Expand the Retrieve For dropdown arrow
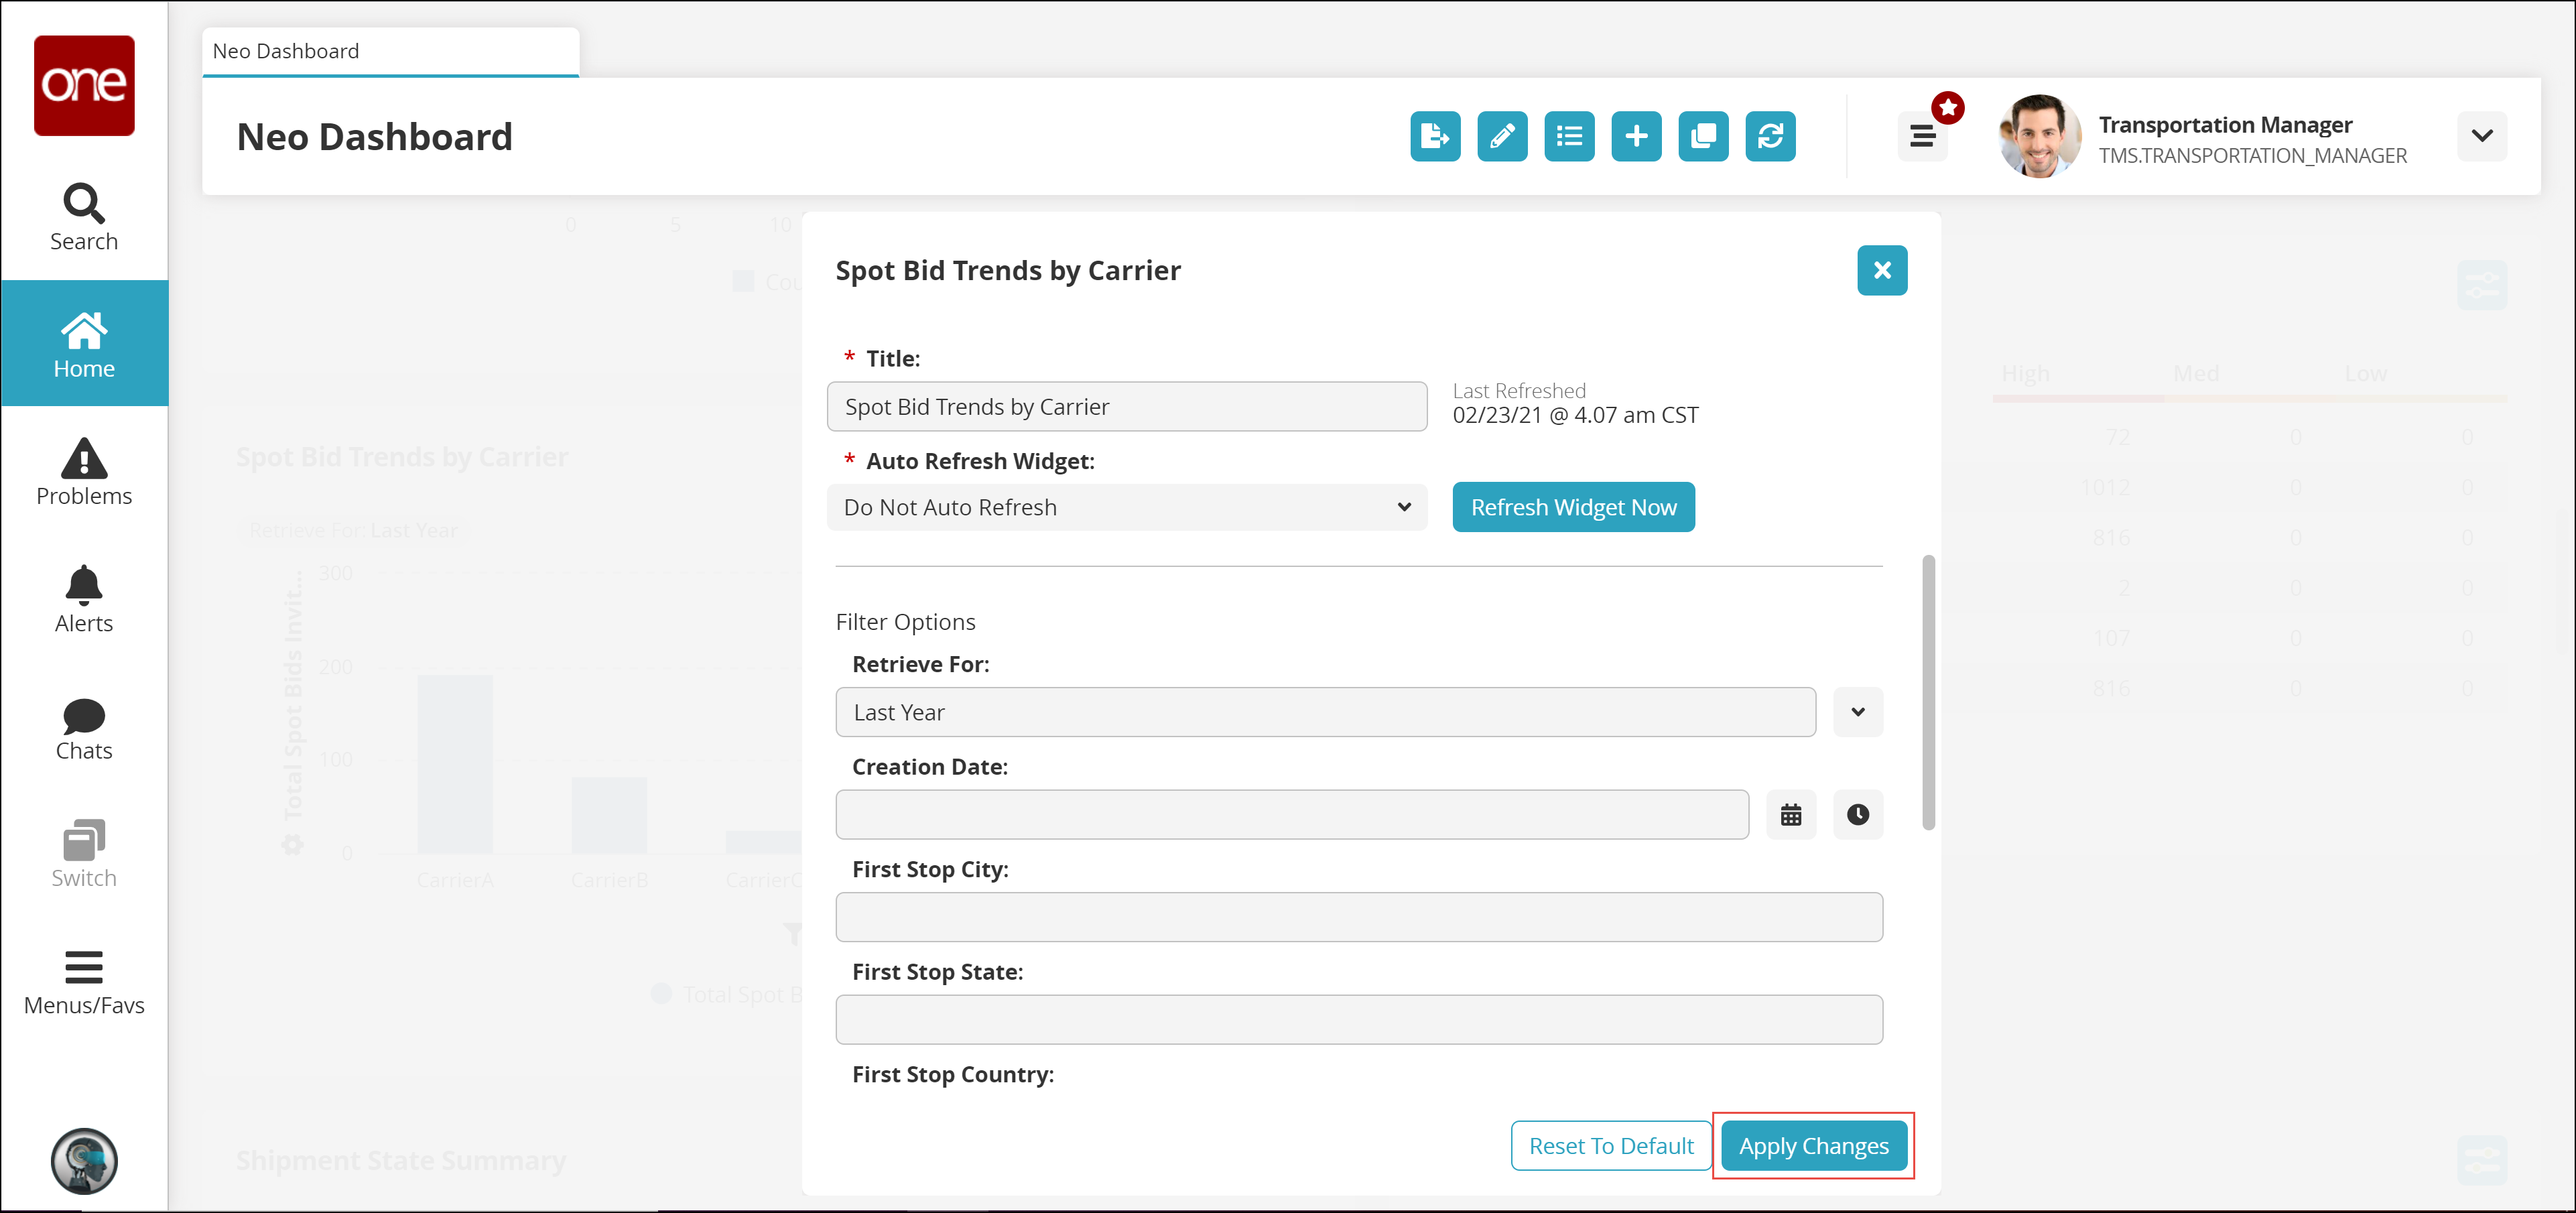The height and width of the screenshot is (1213, 2576). click(x=1857, y=712)
